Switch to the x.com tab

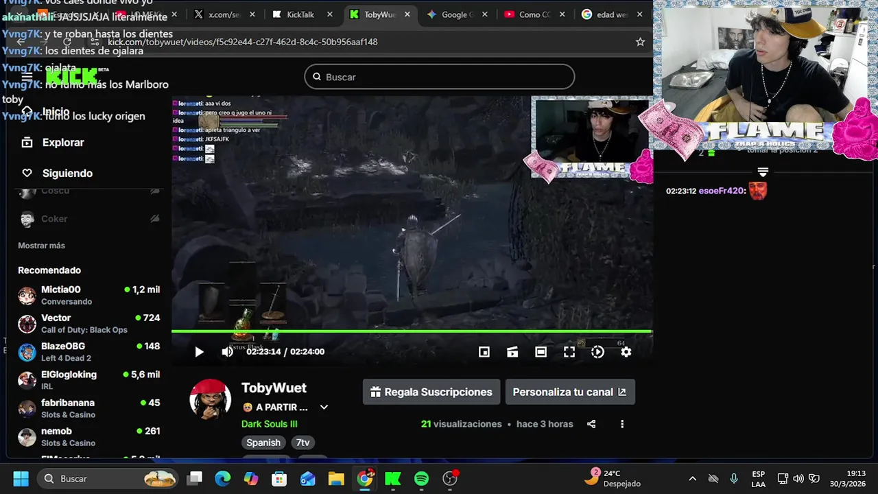point(225,14)
